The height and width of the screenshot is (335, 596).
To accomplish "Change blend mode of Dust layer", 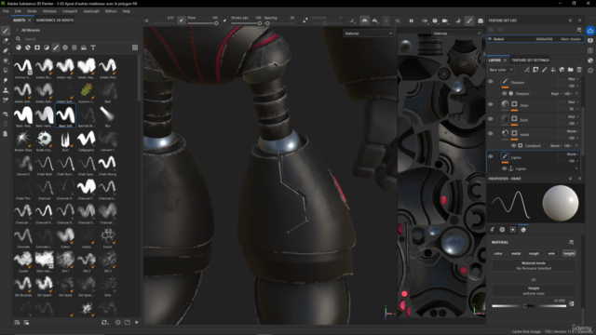I will coord(572,116).
